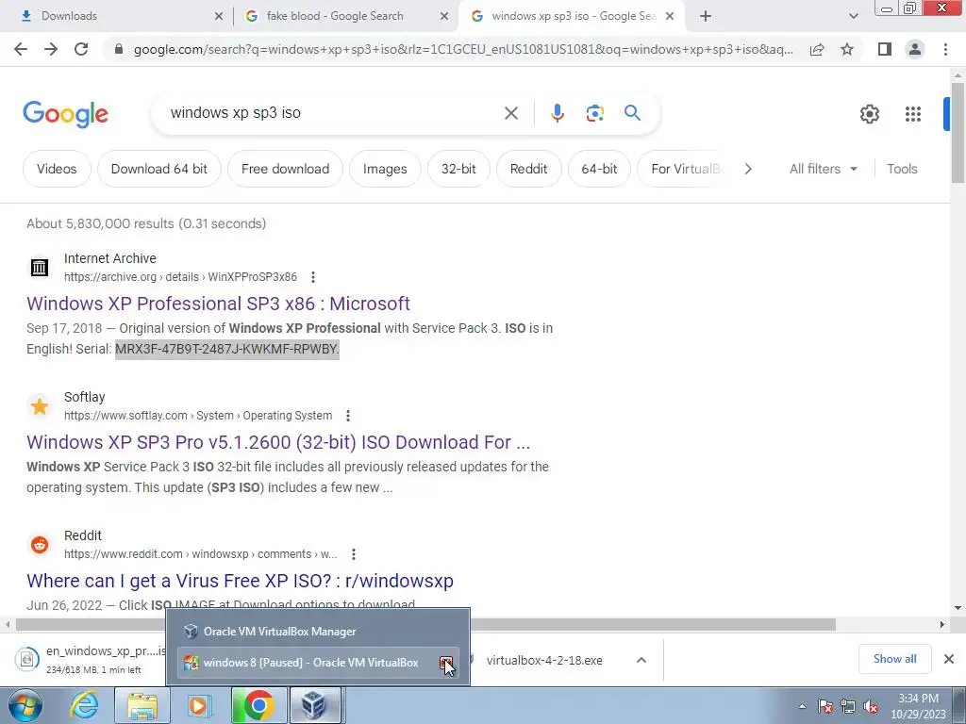Filter results by Images
The width and height of the screenshot is (966, 724).
click(x=385, y=169)
